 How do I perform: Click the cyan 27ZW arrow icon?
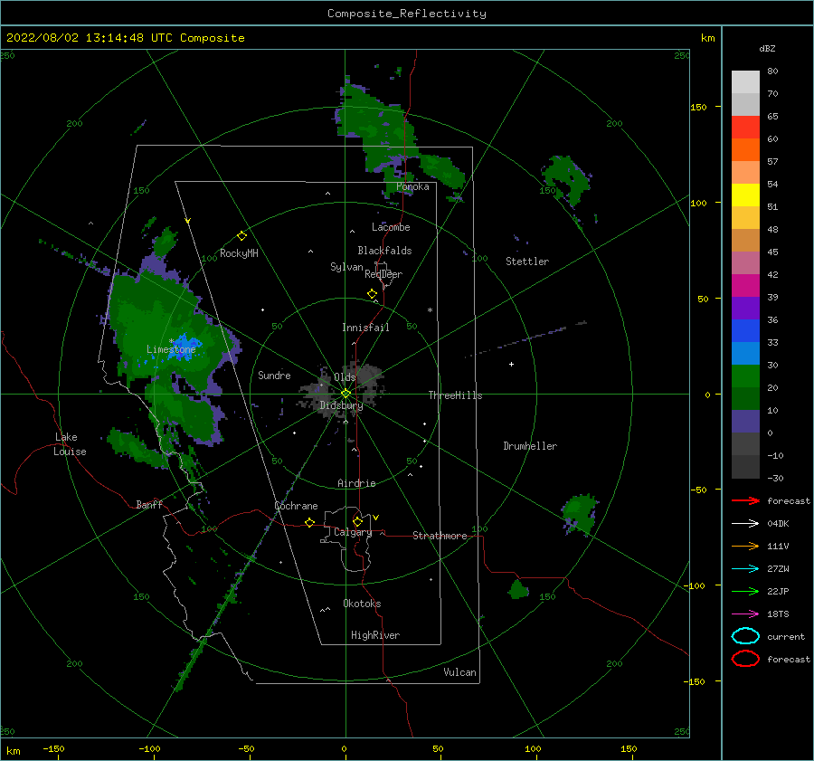click(x=745, y=569)
